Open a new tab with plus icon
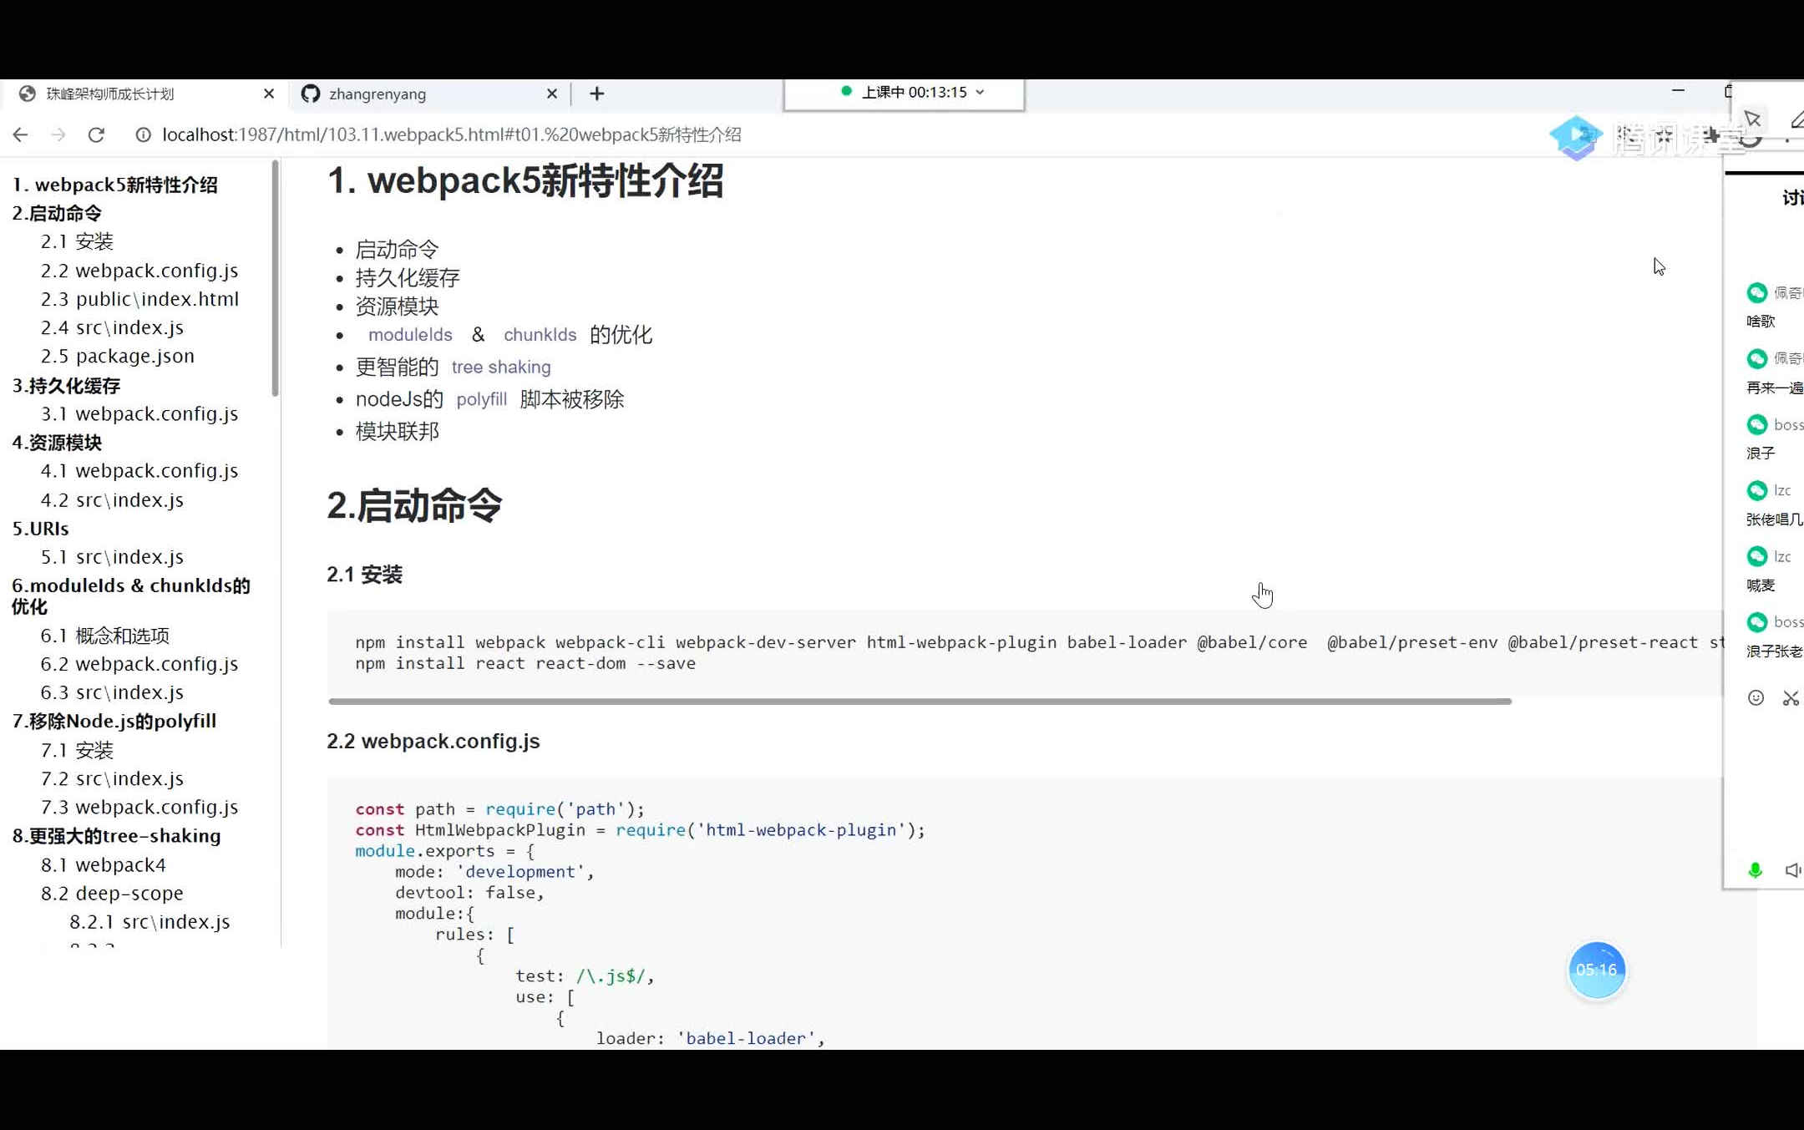The width and height of the screenshot is (1804, 1130). [x=596, y=94]
